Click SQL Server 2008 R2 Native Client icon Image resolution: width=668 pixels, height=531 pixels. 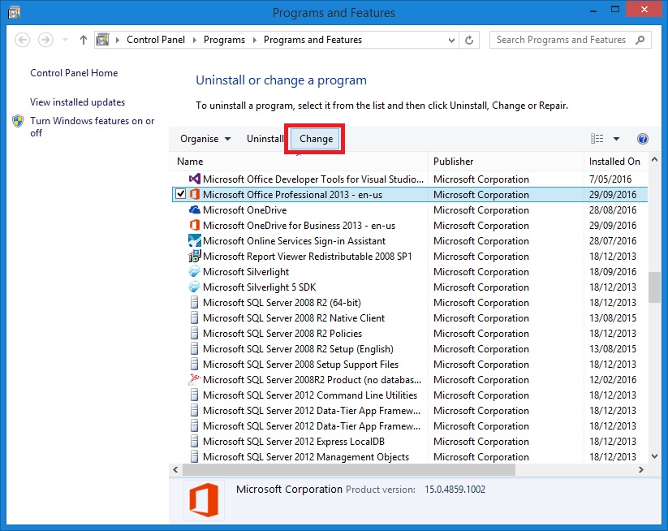194,318
